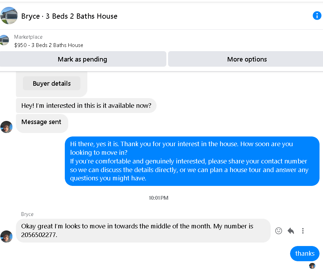Viewport: 323px width, 274px height.
Task: Click Bryce's avatar beside Message sent bubble
Action: tap(6, 127)
